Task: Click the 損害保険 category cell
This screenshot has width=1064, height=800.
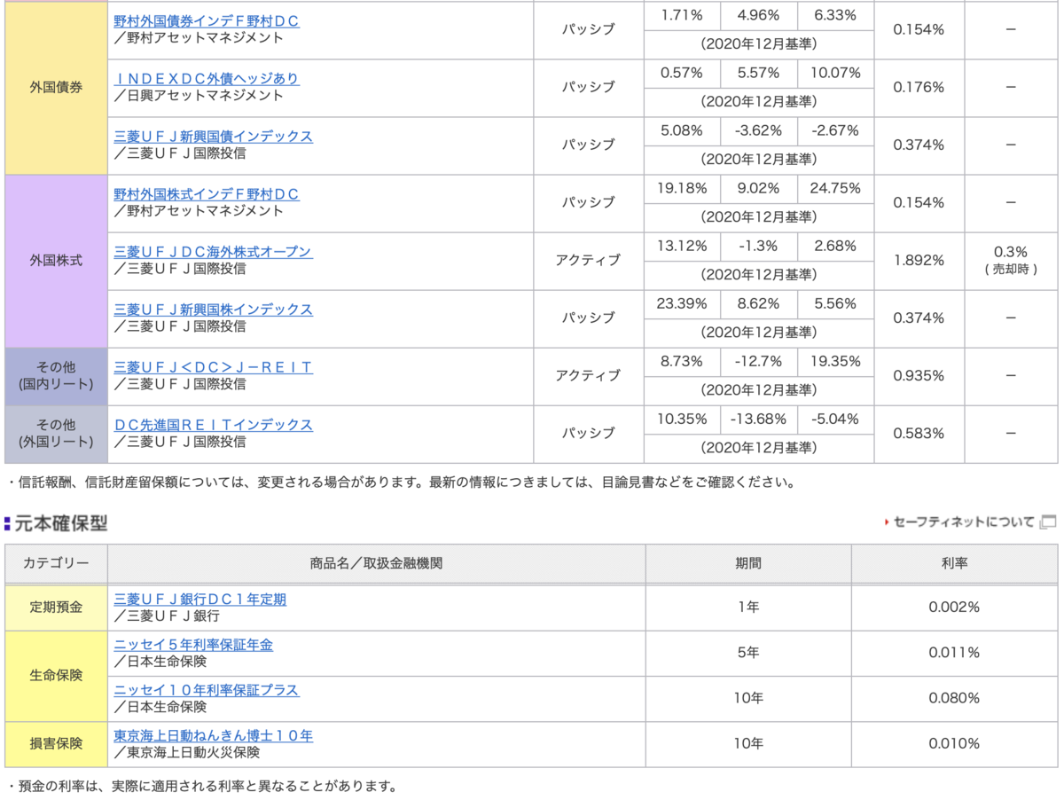Action: (x=57, y=743)
